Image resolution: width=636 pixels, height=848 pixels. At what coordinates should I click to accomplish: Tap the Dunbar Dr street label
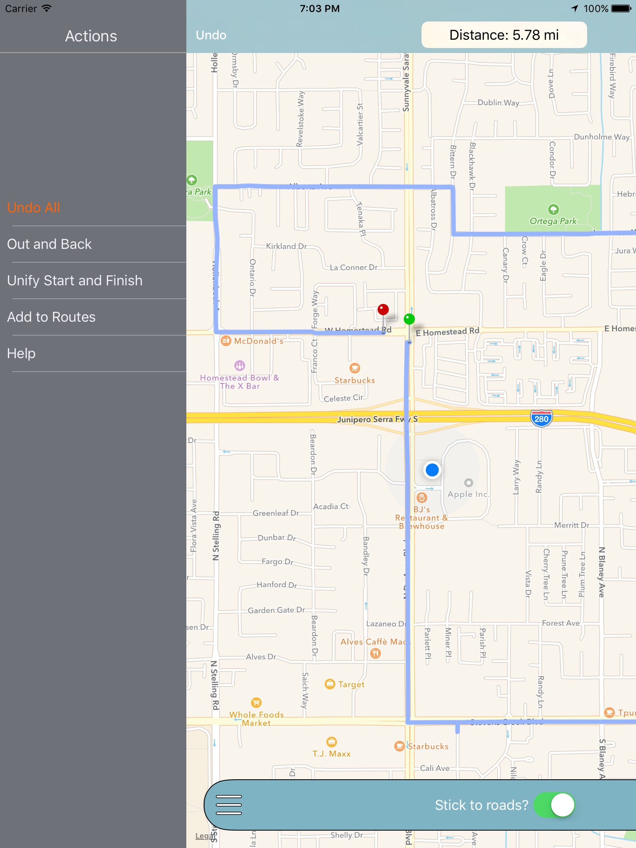click(x=277, y=537)
